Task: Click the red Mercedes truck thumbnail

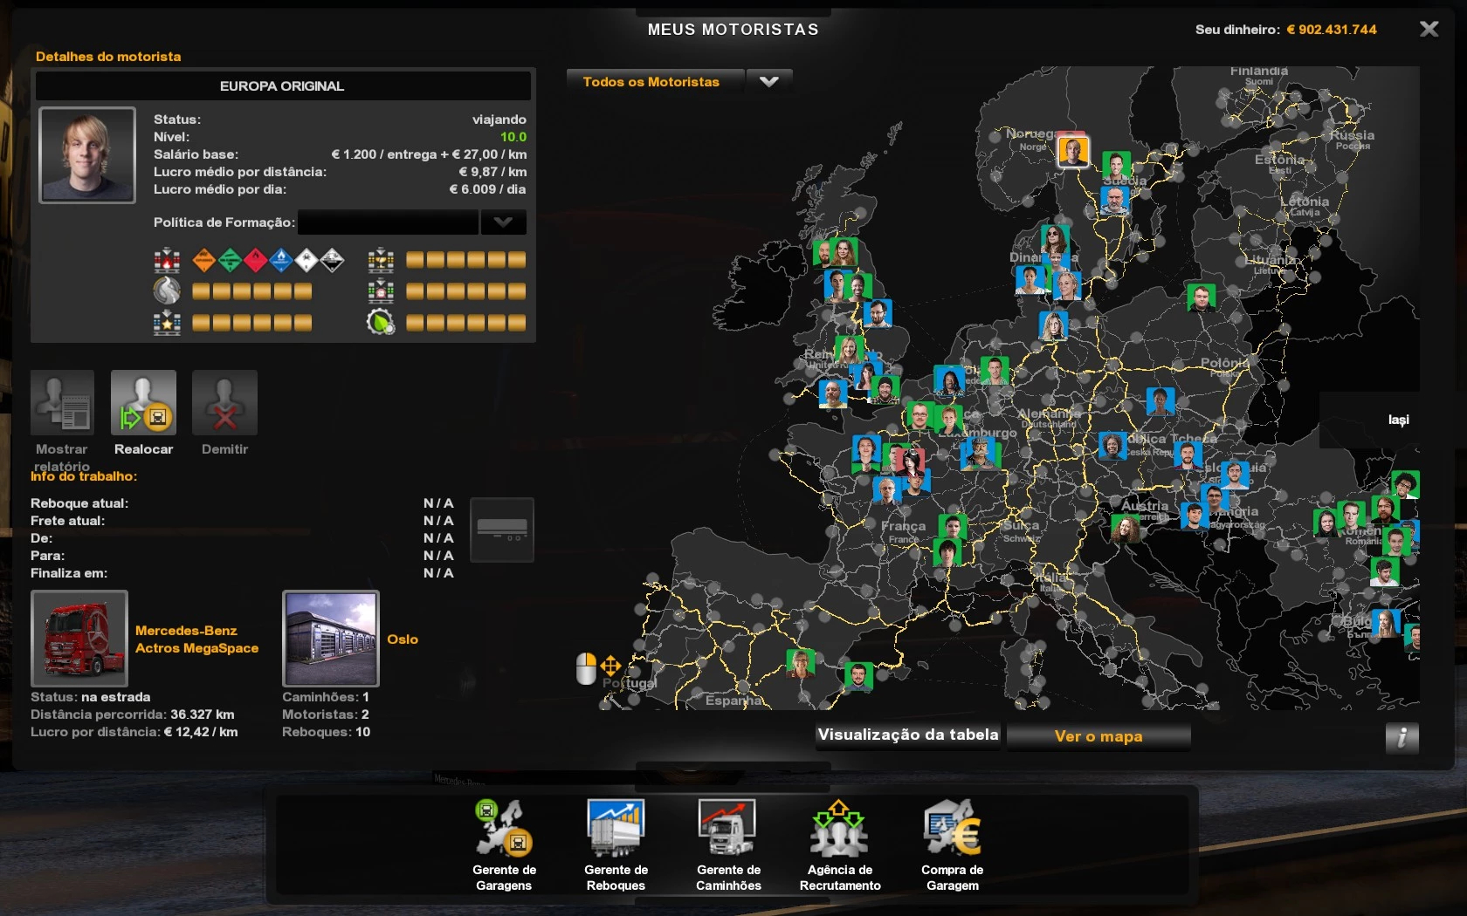Action: click(x=79, y=639)
